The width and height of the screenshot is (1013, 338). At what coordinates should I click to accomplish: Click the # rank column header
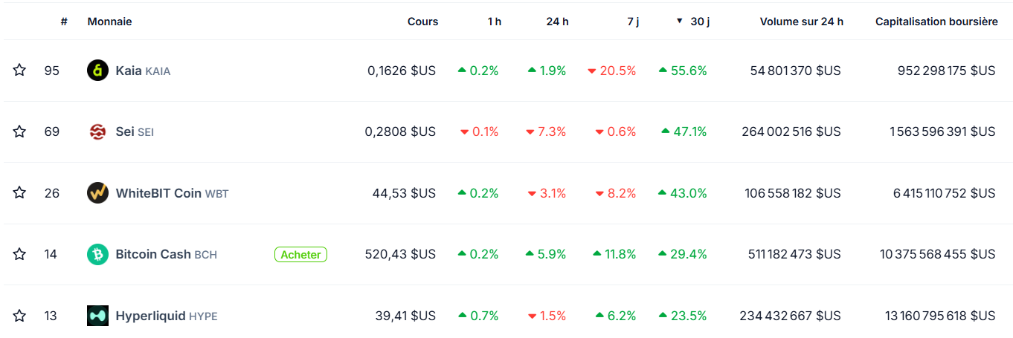[x=64, y=22]
